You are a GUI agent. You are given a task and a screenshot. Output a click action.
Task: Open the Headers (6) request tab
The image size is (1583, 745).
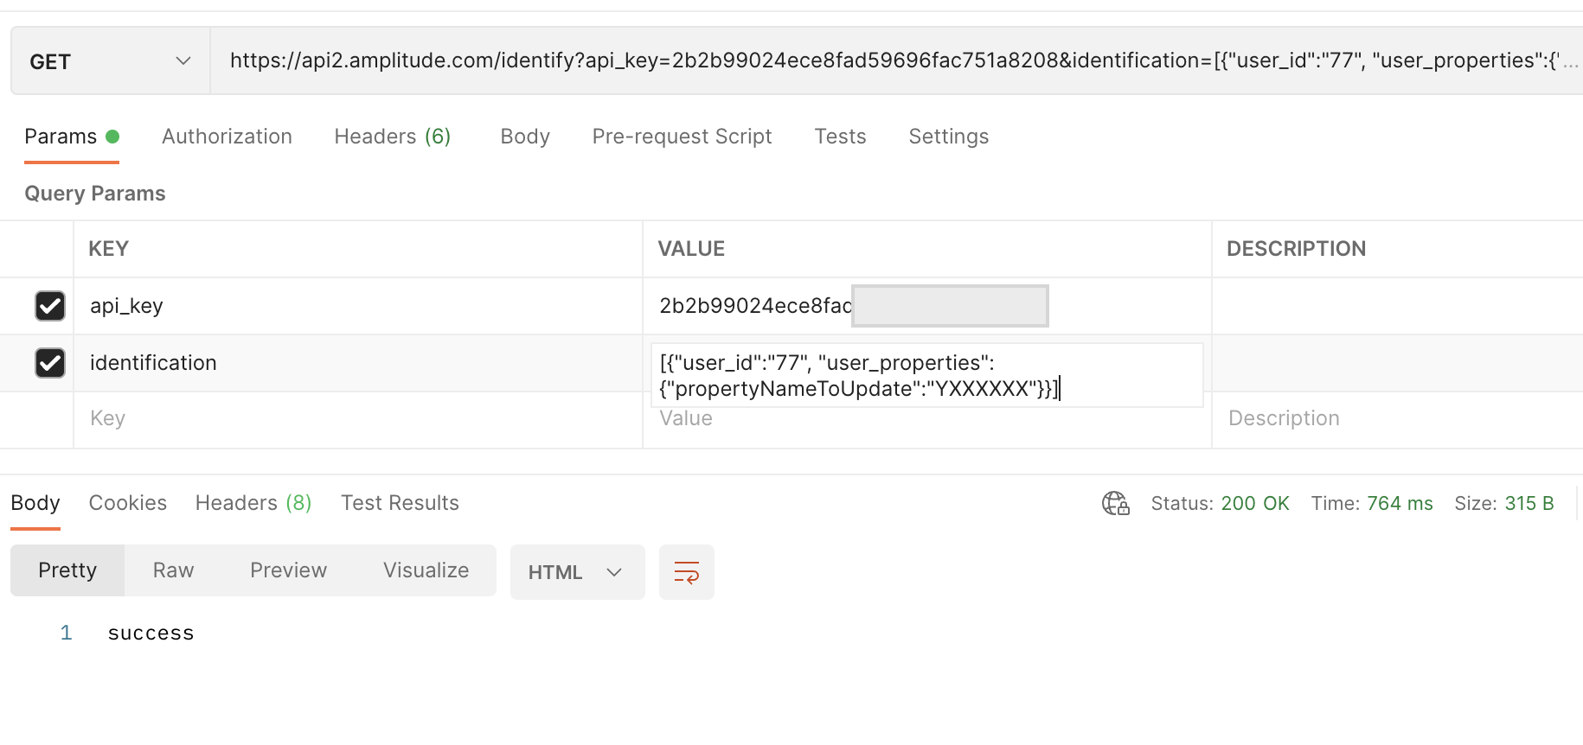tap(393, 137)
